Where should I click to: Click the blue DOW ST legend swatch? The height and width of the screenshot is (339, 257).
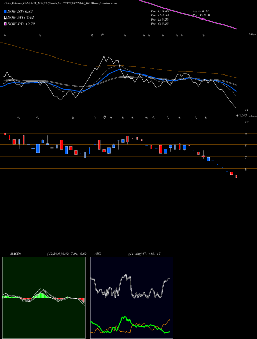[x=5, y=11]
